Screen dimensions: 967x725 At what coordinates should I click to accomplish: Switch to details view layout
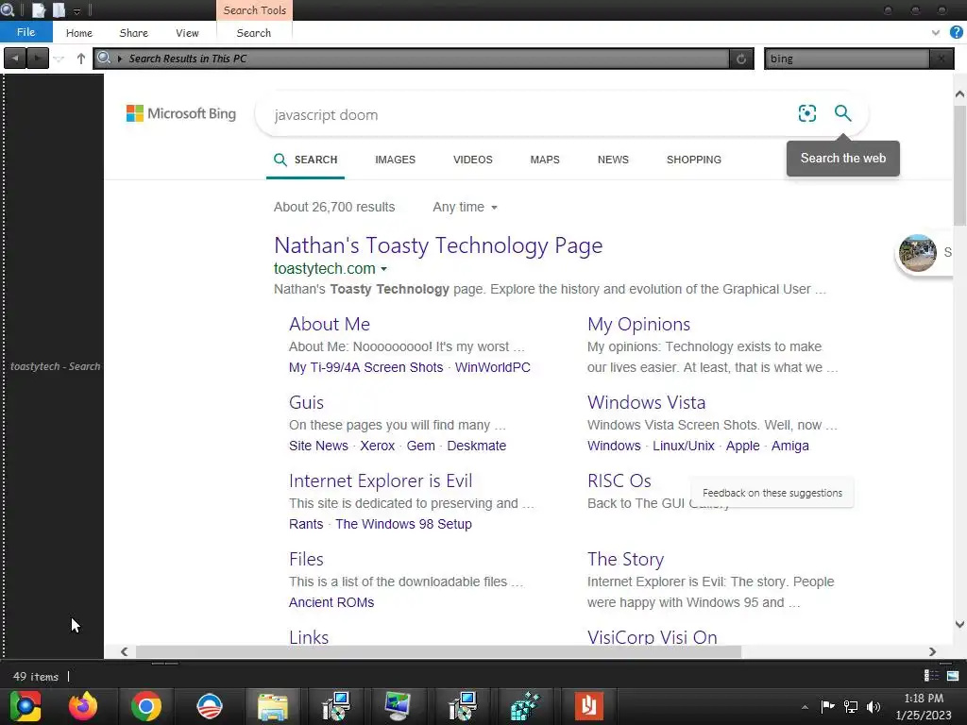point(931,676)
